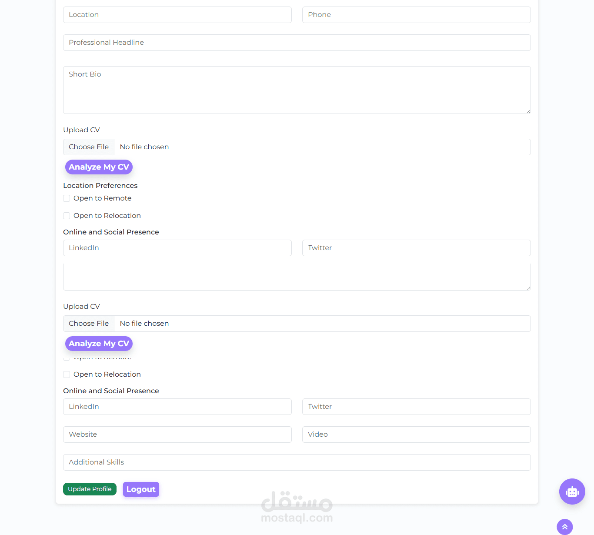Click the Video input field
594x535 pixels.
(x=417, y=435)
